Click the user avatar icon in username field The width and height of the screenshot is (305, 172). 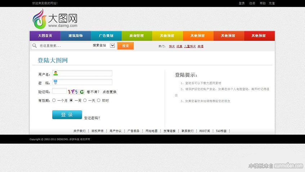coord(56,74)
